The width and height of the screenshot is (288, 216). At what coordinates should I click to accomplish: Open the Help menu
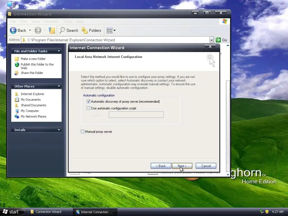80,21
